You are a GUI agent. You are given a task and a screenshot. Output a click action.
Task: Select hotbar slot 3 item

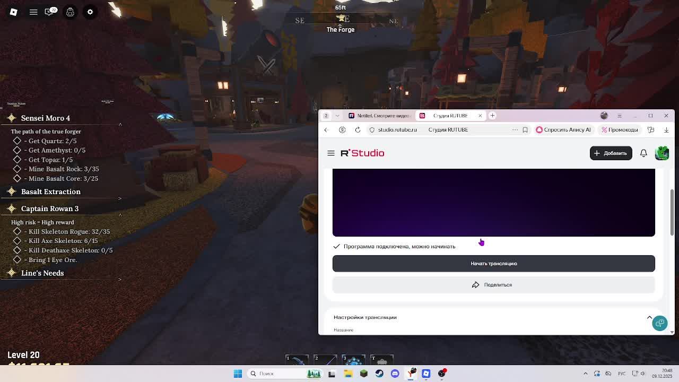pos(353,361)
